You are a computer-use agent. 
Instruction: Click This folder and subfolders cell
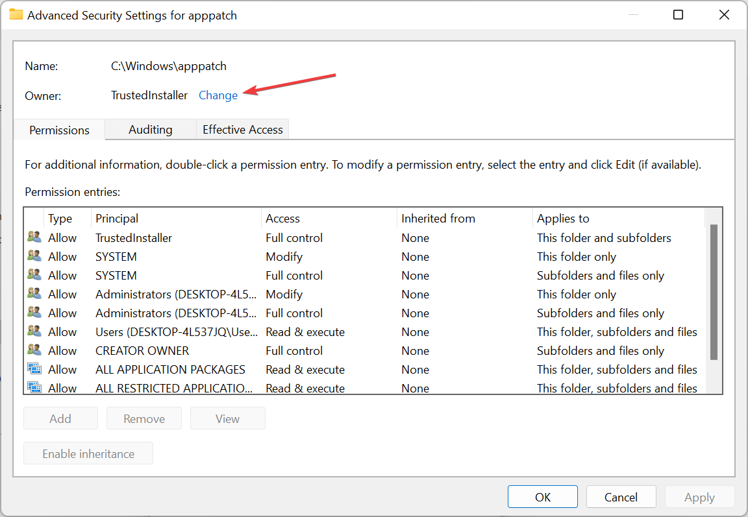coord(604,238)
